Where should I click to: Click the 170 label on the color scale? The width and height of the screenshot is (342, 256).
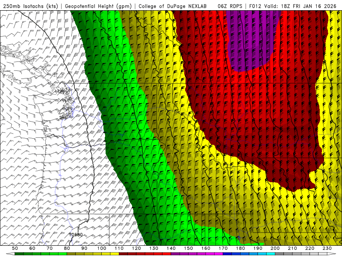[x=223, y=248]
